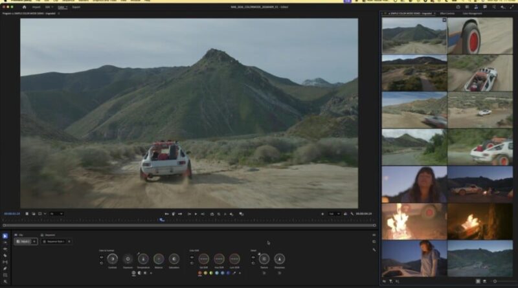The height and width of the screenshot is (288, 518).
Task: Click the Saturation dial
Action: tap(174, 259)
